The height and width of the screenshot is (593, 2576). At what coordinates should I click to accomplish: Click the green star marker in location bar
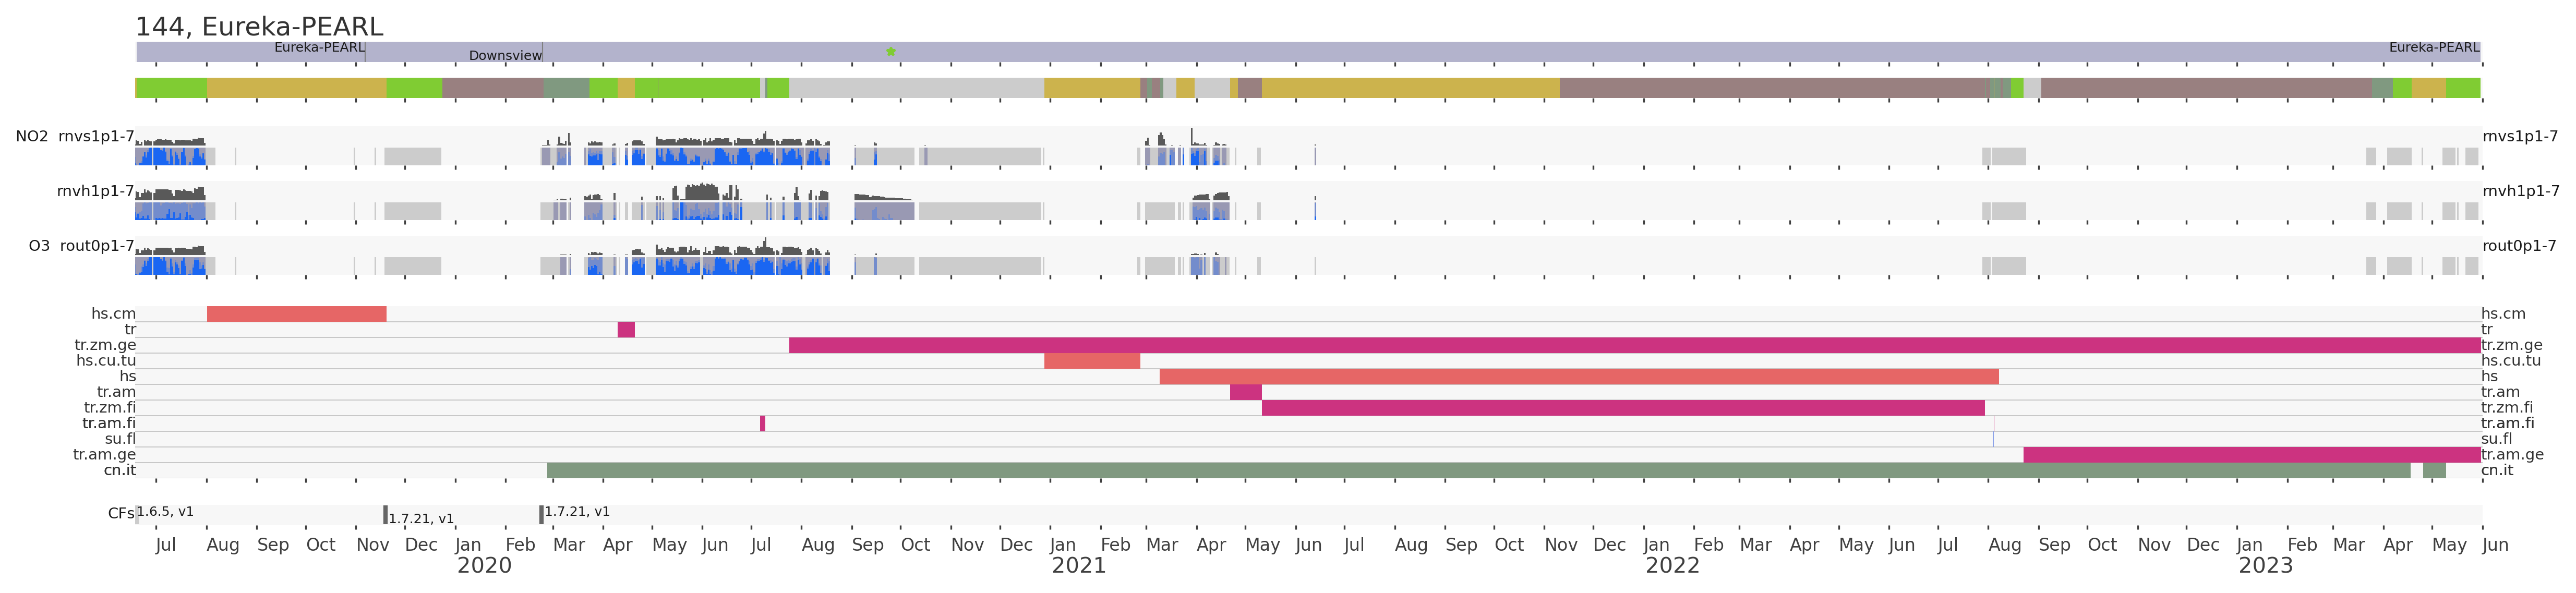pyautogui.click(x=890, y=52)
